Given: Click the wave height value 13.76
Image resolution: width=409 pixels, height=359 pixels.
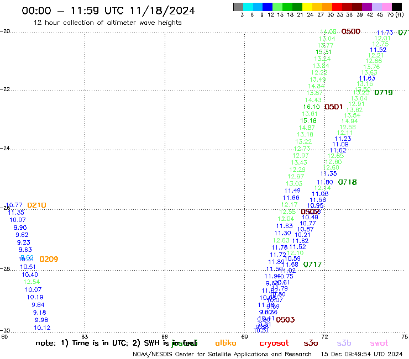Looking at the screenshot, I should 371,67.
